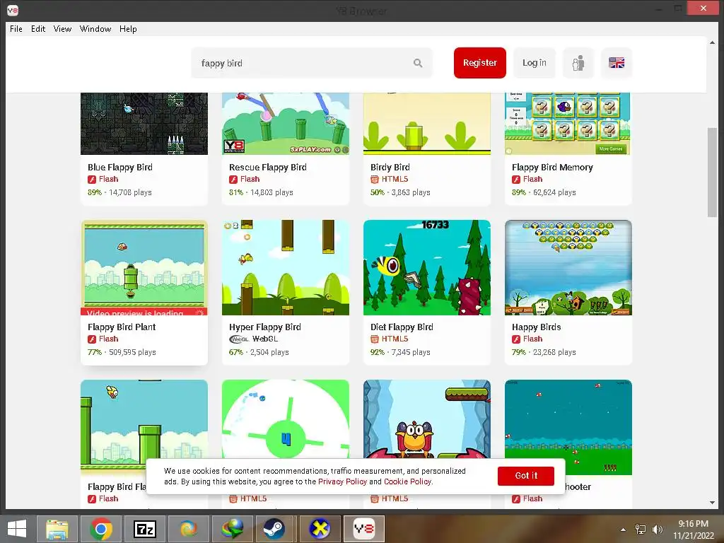Click the page vertical scrollbar thumb
Image resolution: width=724 pixels, height=543 pixels.
tap(712, 172)
